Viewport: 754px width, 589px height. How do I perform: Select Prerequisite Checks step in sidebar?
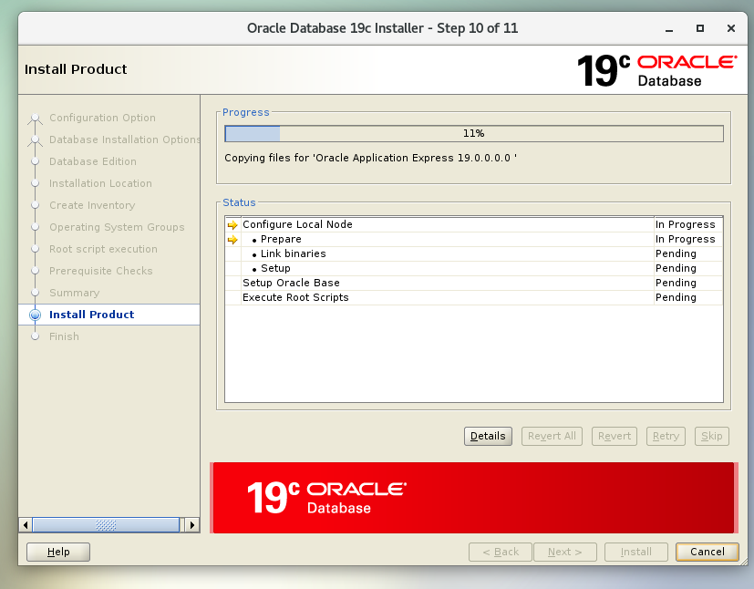pyautogui.click(x=100, y=271)
